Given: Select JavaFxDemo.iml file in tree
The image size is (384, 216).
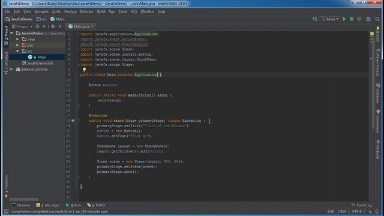Looking at the screenshot, I should click(x=37, y=63).
